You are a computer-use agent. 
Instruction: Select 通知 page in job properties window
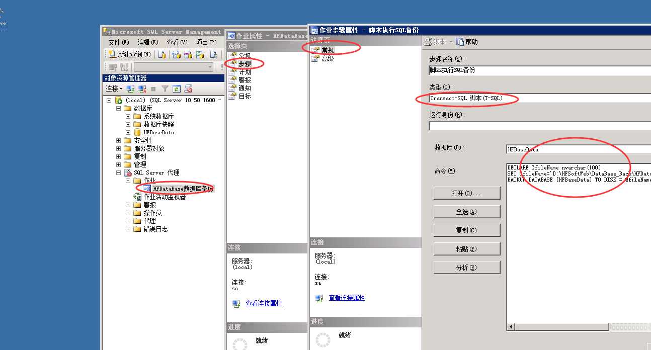tap(245, 88)
